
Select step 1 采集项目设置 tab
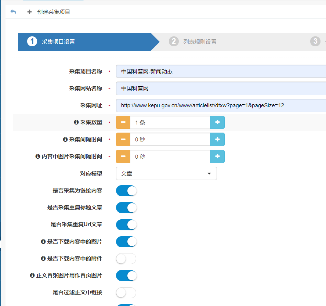(x=58, y=42)
